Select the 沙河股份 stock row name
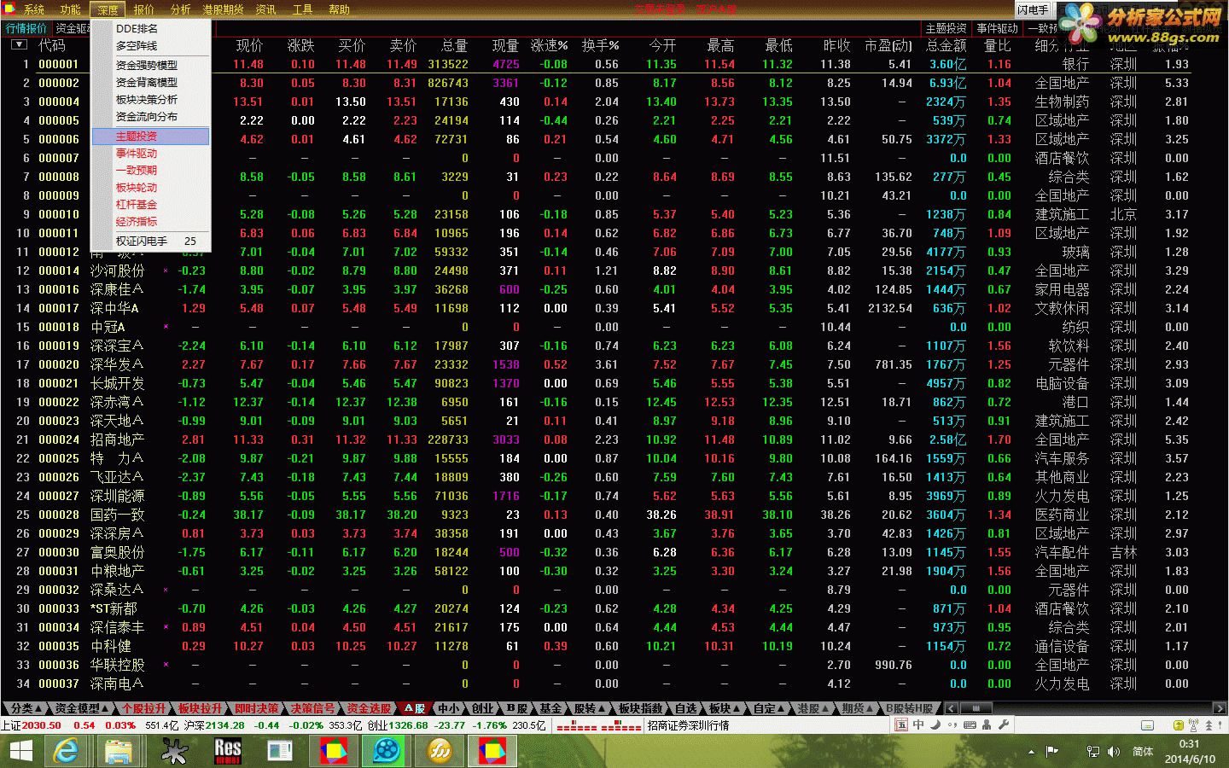The image size is (1229, 768). pyautogui.click(x=117, y=271)
